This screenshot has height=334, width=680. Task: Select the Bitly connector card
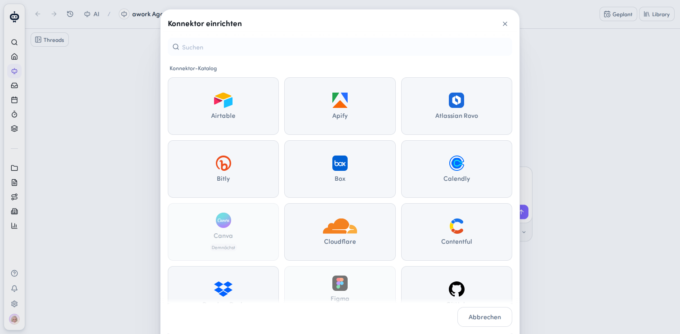[x=223, y=169]
